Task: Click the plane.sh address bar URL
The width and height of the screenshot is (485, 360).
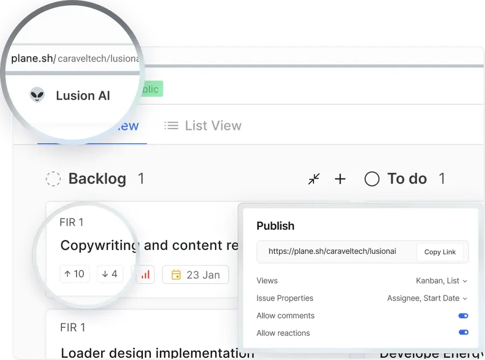Action: click(75, 58)
